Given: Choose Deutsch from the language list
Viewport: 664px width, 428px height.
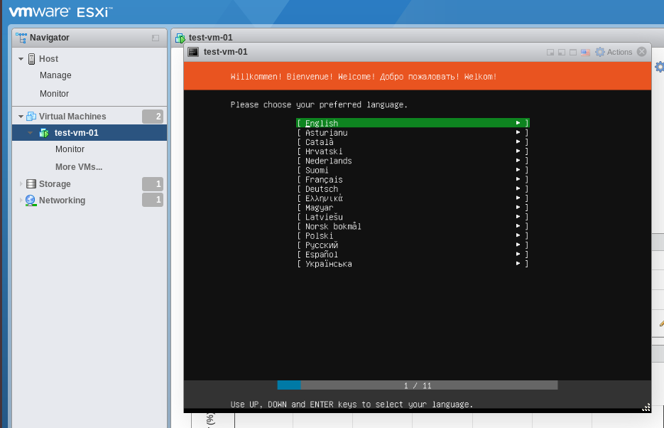Looking at the screenshot, I should click(x=412, y=189).
